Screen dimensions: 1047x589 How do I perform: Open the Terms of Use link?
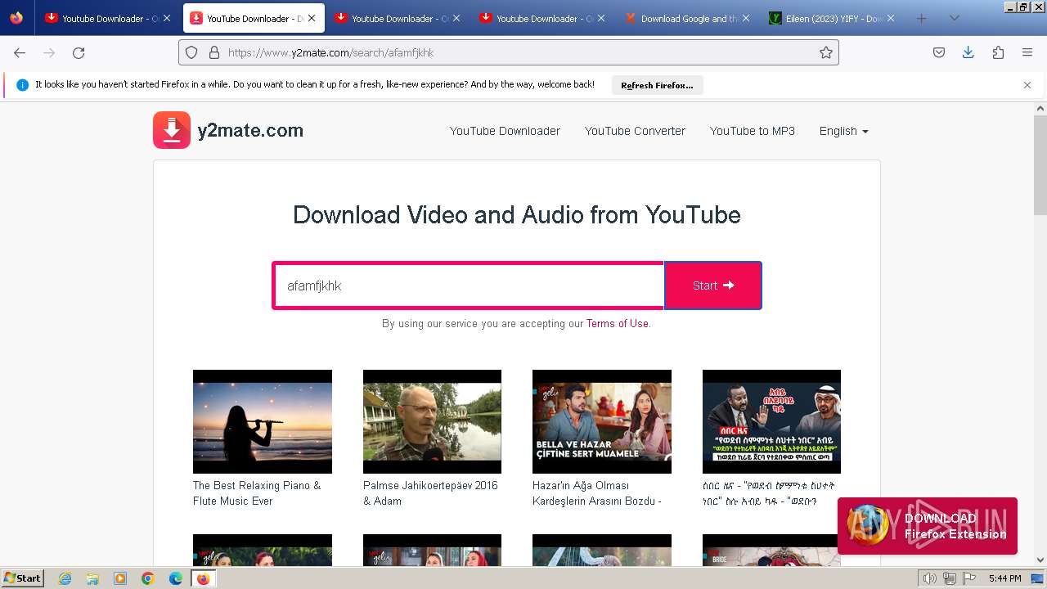click(618, 323)
